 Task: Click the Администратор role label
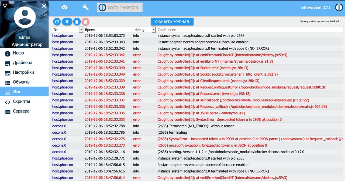(27, 44)
